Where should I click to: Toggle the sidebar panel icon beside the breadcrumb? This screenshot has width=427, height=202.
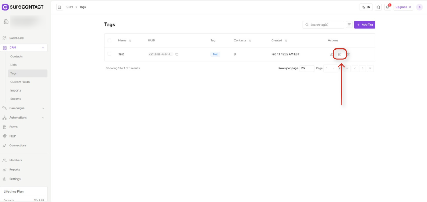click(x=59, y=7)
